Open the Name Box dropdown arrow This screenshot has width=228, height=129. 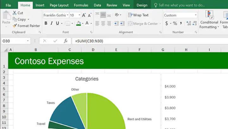click(x=28, y=41)
